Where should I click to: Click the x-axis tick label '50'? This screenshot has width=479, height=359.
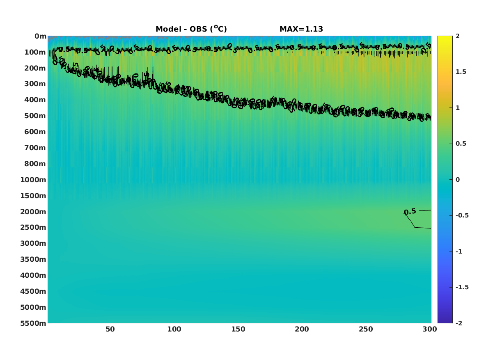(x=110, y=329)
